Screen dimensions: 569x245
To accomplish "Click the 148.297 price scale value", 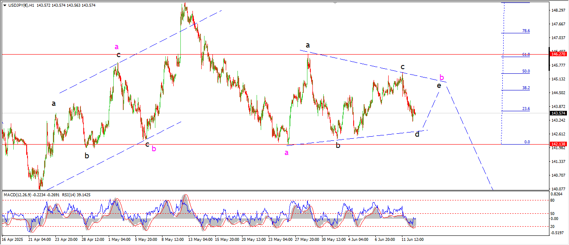I will pyautogui.click(x=558, y=10).
